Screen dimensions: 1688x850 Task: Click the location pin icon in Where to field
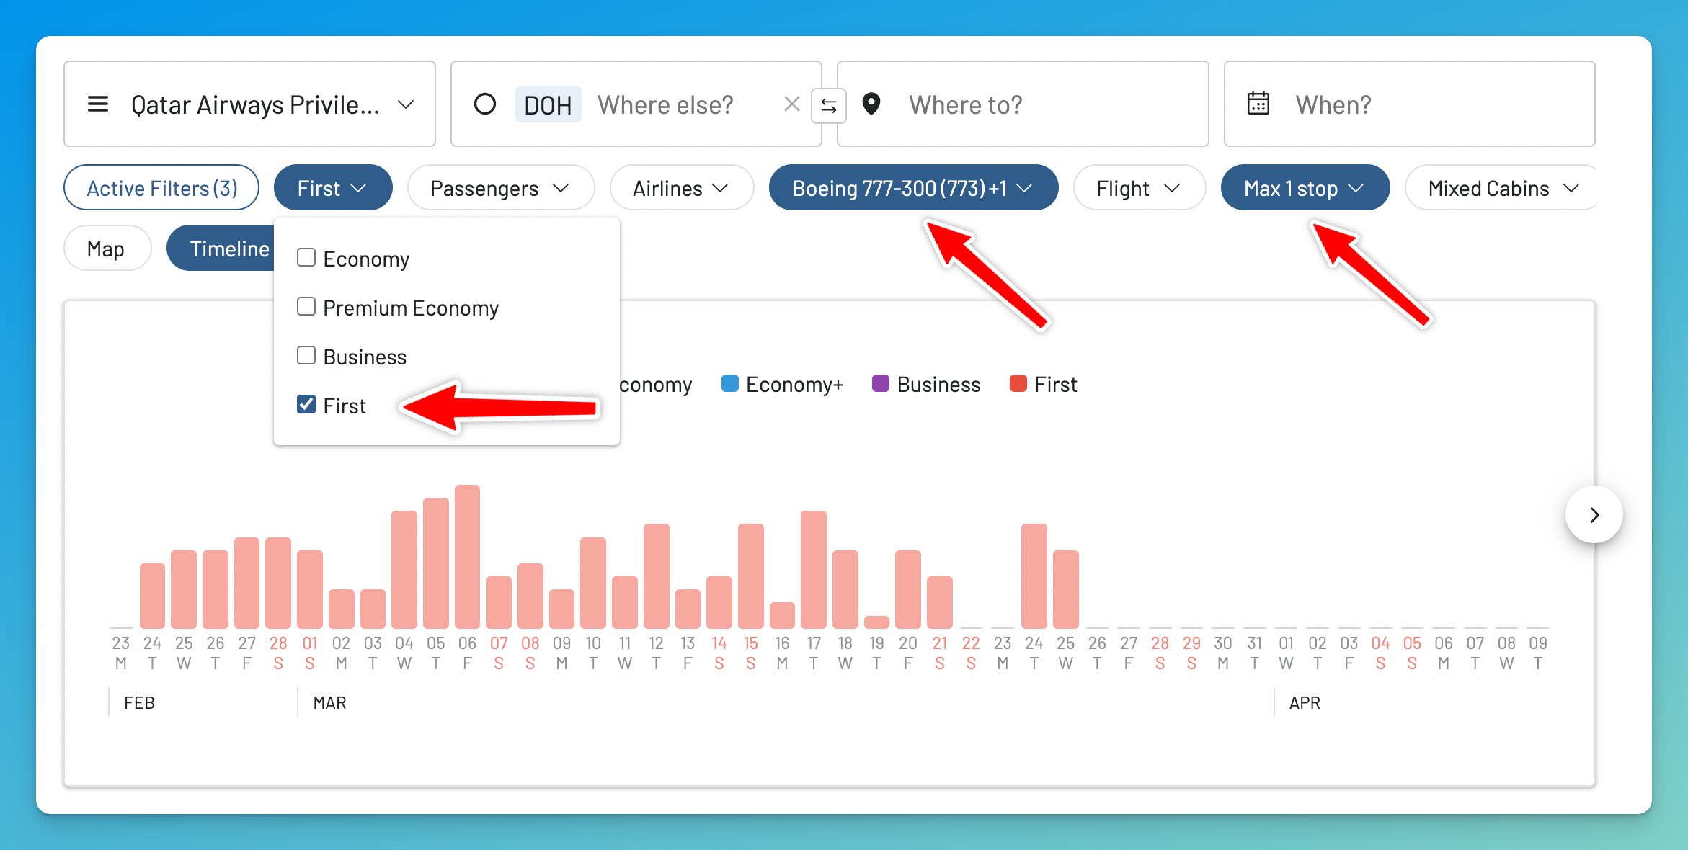[x=870, y=104]
